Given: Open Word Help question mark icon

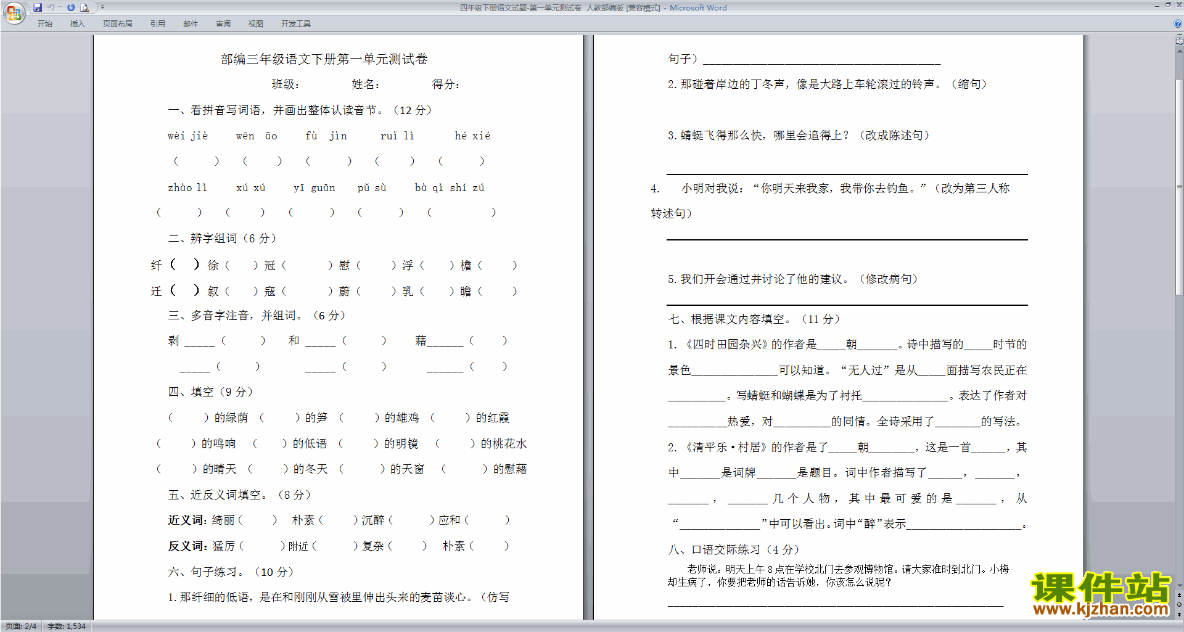Looking at the screenshot, I should click(x=1178, y=23).
